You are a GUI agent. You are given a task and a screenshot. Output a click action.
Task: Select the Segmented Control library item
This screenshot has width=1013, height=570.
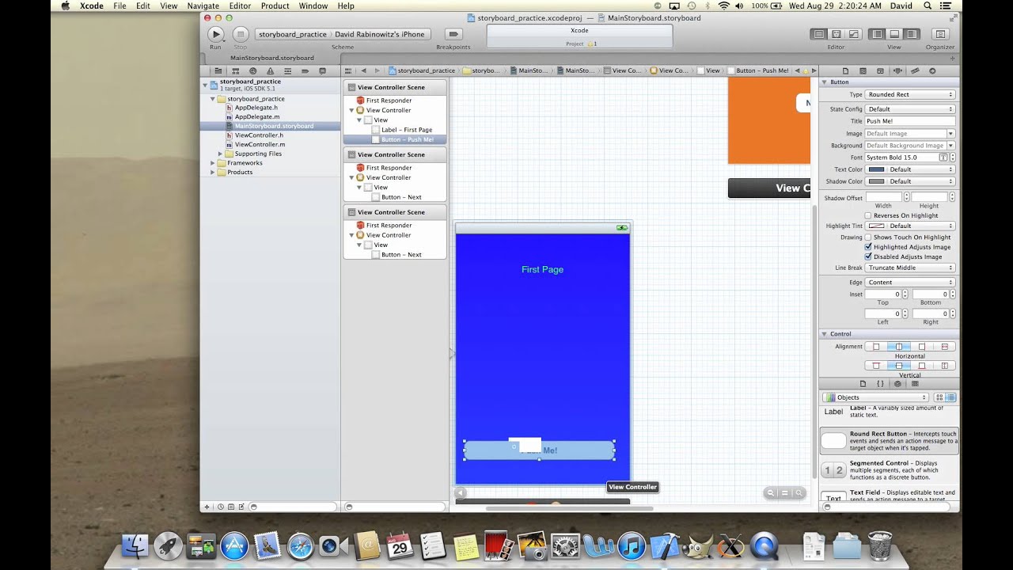[x=890, y=469]
